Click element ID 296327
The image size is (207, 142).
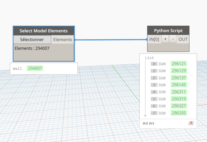click(x=179, y=106)
